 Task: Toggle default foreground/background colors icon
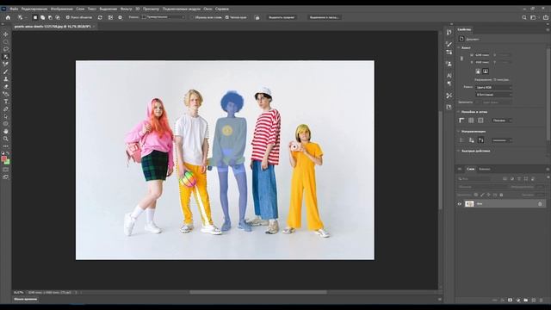3,153
